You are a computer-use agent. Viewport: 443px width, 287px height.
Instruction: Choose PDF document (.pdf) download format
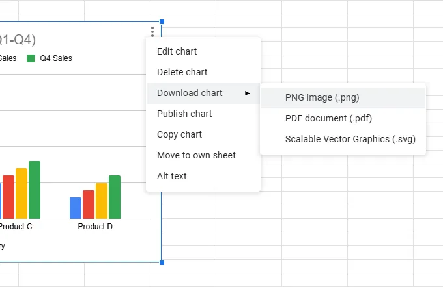(328, 118)
